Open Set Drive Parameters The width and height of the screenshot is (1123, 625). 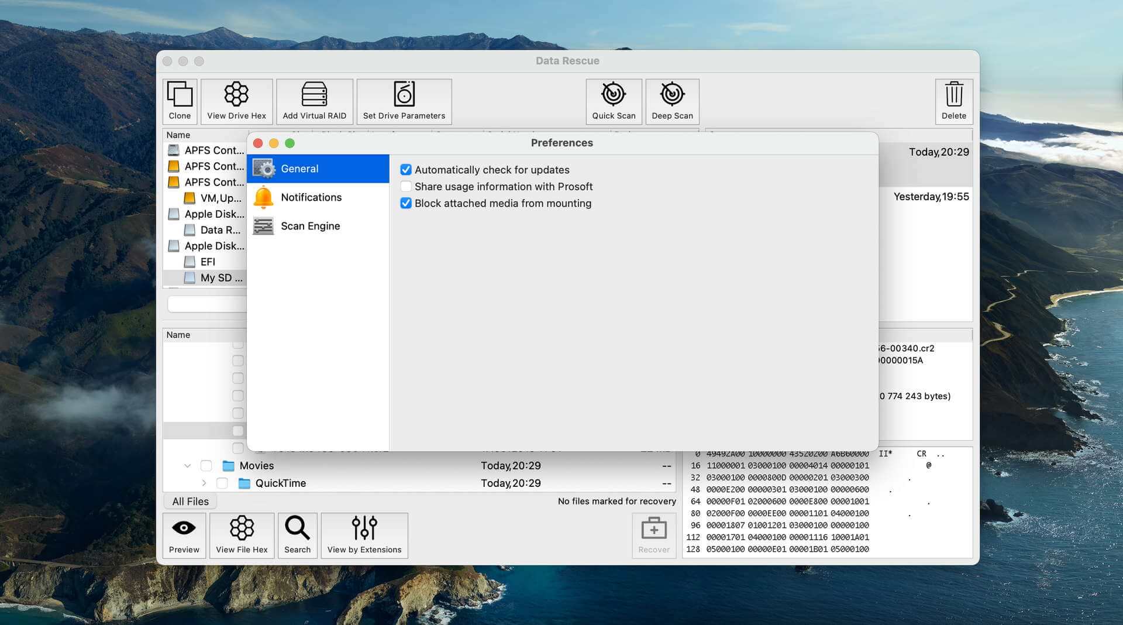(x=404, y=101)
